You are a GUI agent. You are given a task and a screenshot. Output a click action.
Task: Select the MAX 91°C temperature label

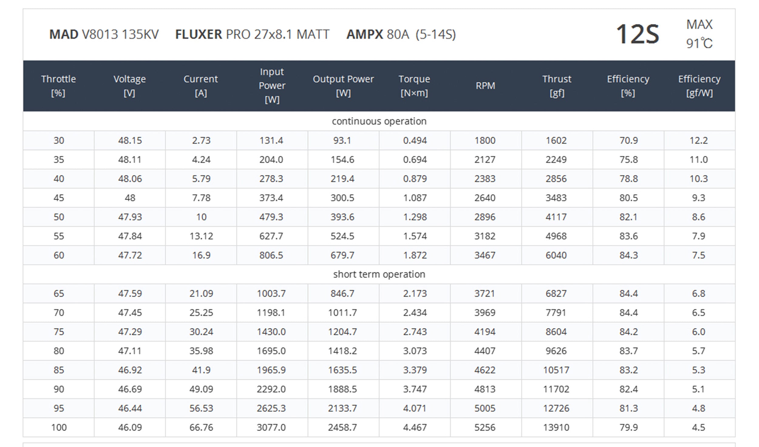tap(699, 34)
